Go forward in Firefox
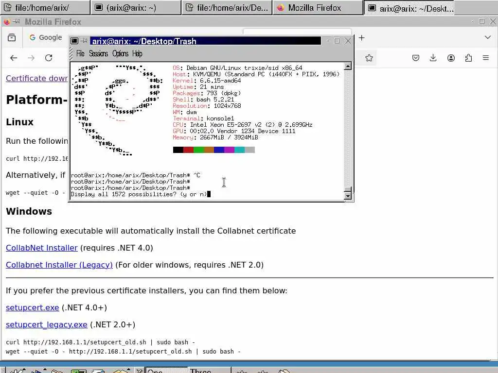Image resolution: width=498 pixels, height=373 pixels. point(31,58)
